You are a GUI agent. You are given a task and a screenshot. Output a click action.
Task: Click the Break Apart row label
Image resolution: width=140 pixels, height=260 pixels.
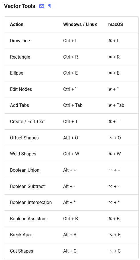tap(22, 235)
